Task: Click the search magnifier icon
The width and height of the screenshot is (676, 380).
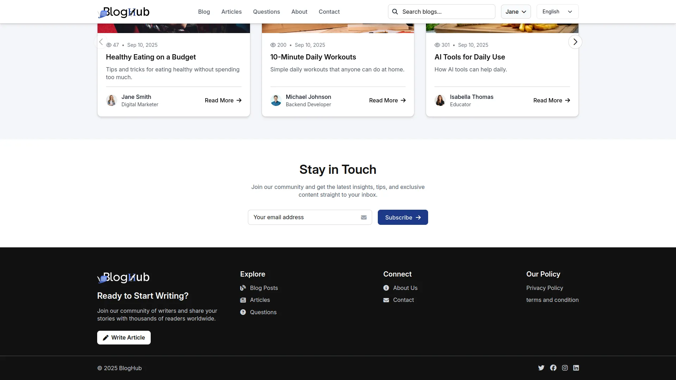Action: point(395,12)
